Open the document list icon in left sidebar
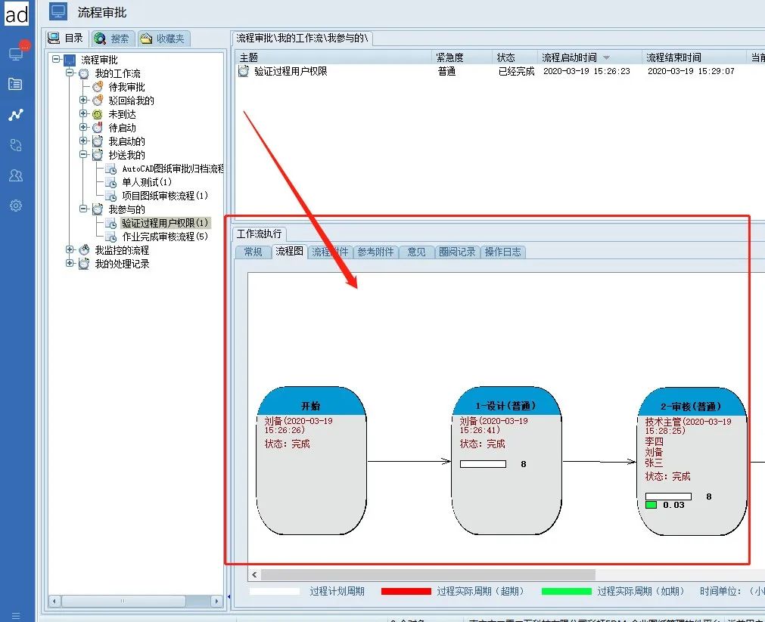 point(16,84)
